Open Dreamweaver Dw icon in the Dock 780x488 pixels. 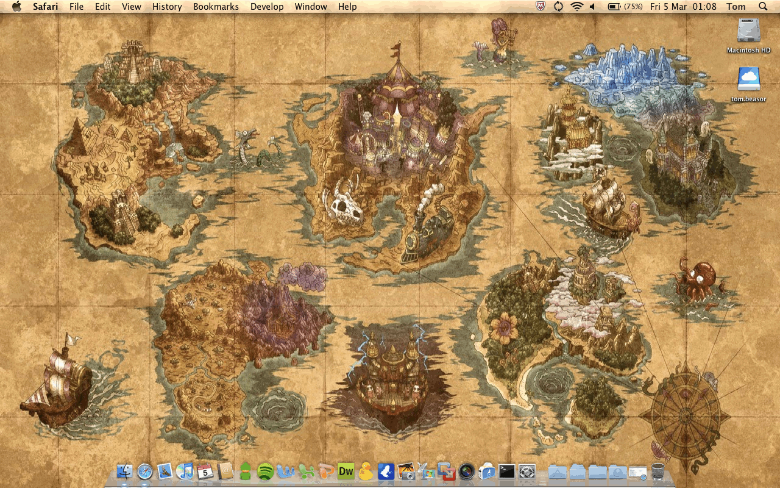(x=346, y=471)
